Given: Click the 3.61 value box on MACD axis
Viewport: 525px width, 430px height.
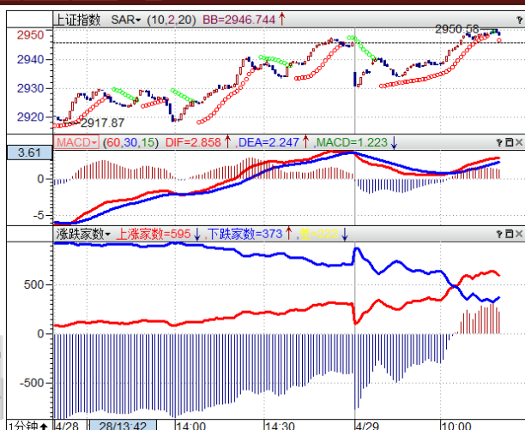Looking at the screenshot, I should [25, 154].
